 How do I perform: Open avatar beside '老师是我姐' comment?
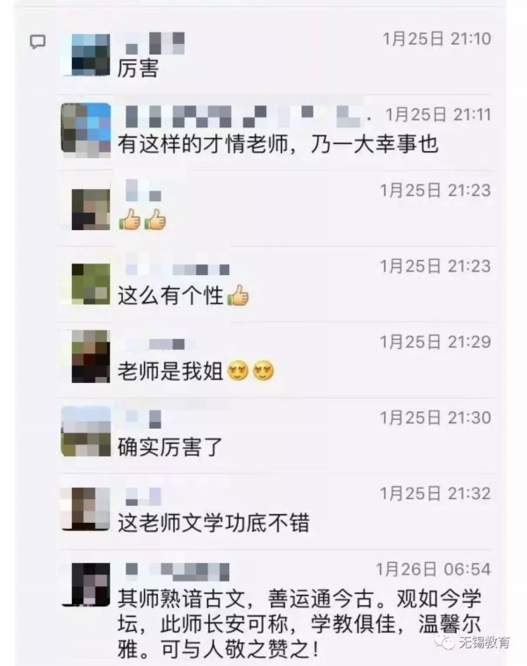coord(90,357)
